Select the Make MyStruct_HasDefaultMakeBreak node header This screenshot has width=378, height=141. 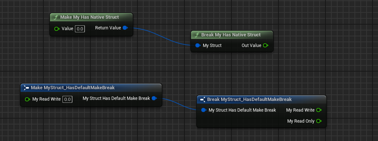91,88
